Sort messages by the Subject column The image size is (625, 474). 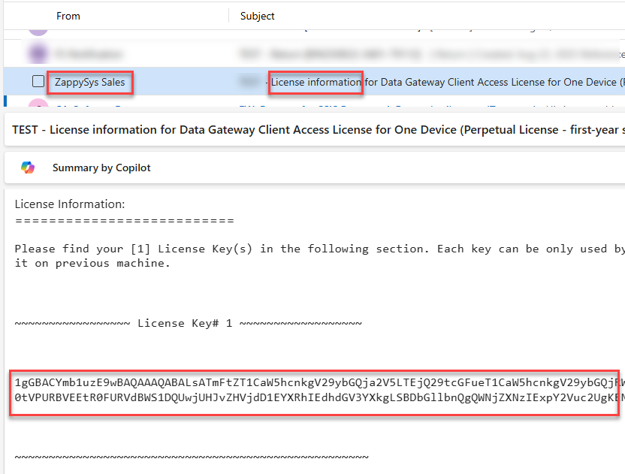[x=257, y=16]
